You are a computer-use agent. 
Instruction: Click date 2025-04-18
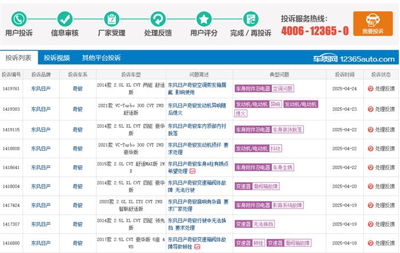point(345,243)
